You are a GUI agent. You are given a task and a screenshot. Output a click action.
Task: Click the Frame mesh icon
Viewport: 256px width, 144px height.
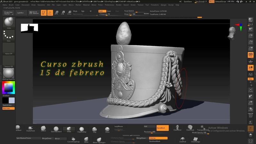[x=251, y=90]
